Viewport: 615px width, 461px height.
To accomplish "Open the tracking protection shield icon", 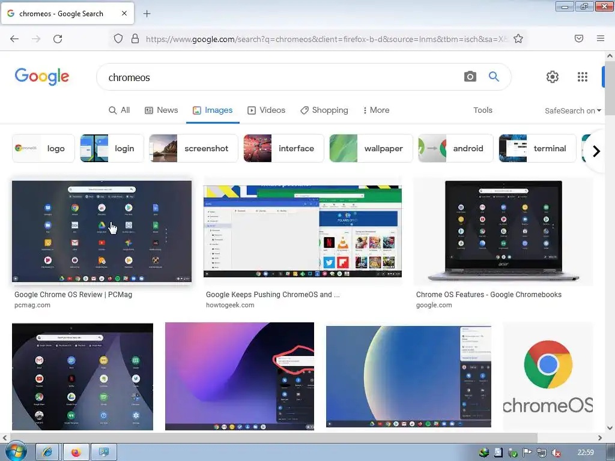I will 118,38.
